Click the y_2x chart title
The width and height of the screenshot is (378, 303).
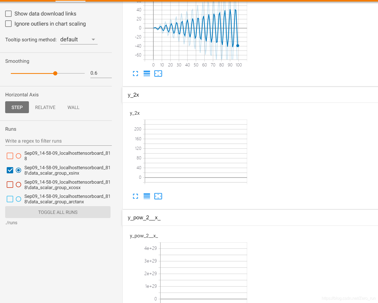pyautogui.click(x=135, y=113)
